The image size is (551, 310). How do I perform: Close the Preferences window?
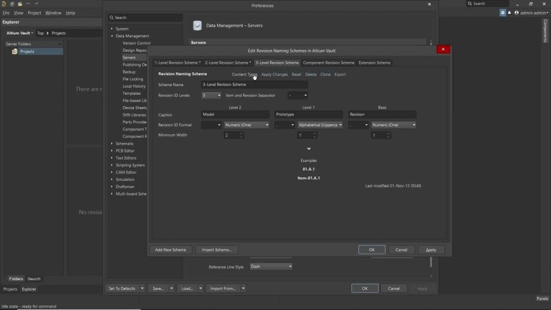pos(429,4)
